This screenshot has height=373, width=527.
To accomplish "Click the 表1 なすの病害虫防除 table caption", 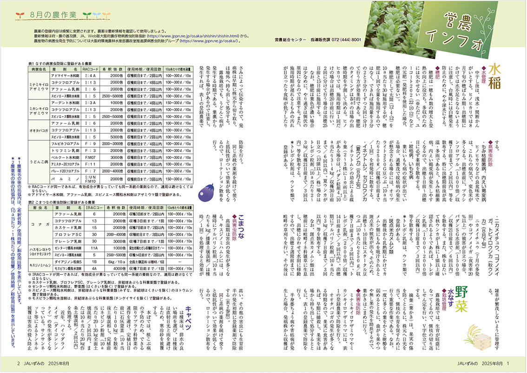I will (60, 63).
